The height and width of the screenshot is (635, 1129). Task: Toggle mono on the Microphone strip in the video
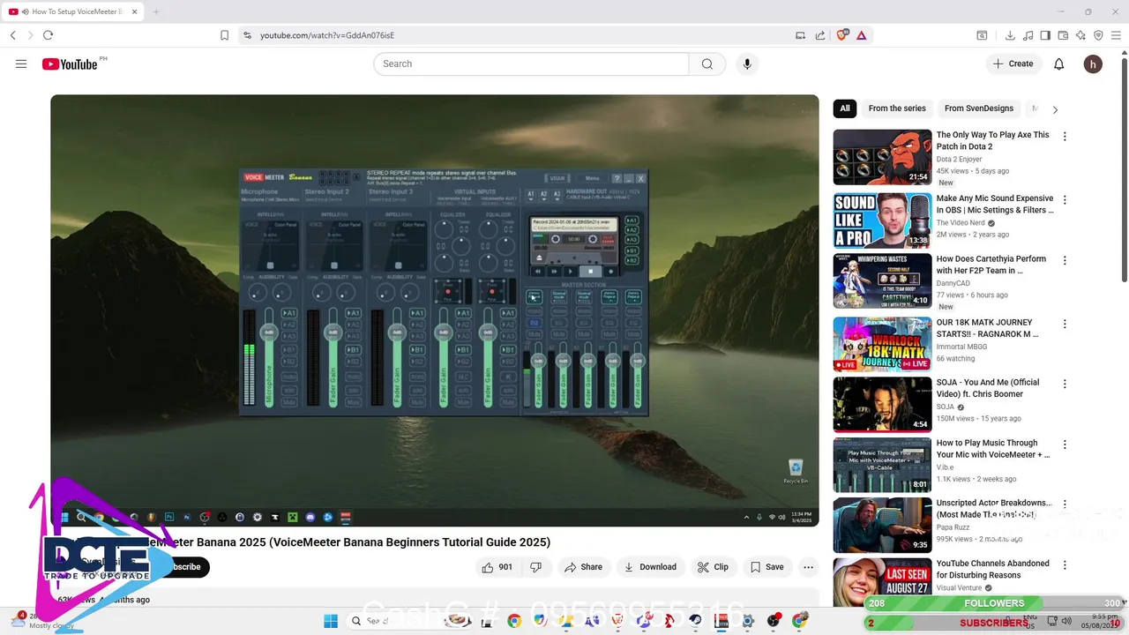pyautogui.click(x=288, y=376)
